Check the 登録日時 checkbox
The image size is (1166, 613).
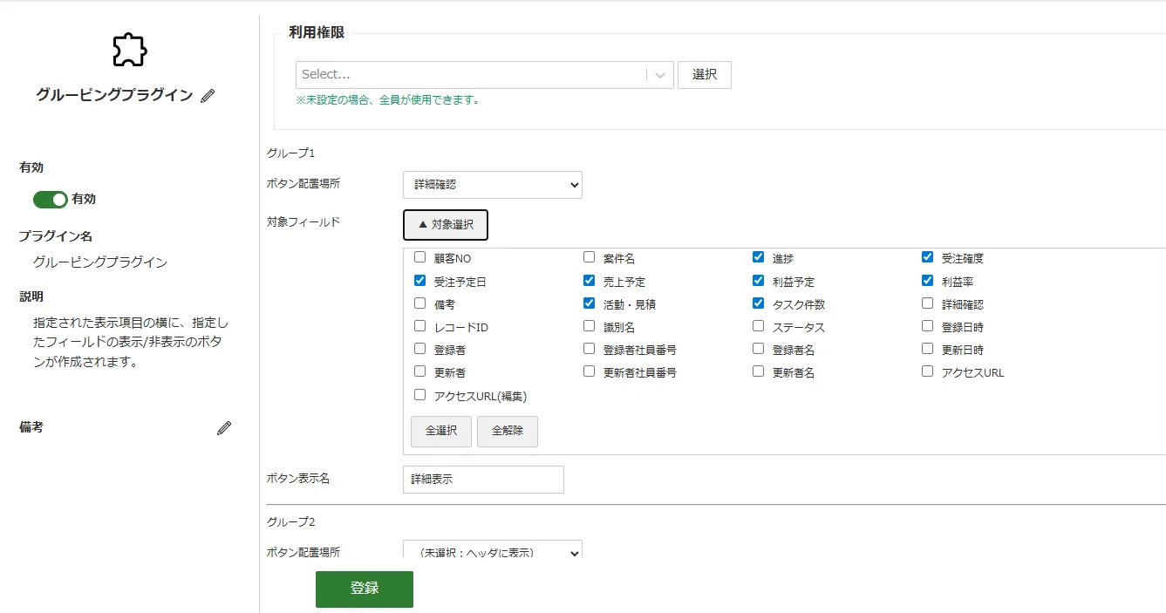click(927, 326)
